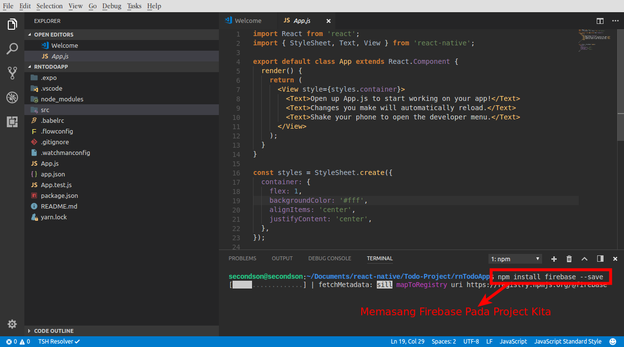This screenshot has width=624, height=347.
Task: Open the Selection menu
Action: point(49,6)
